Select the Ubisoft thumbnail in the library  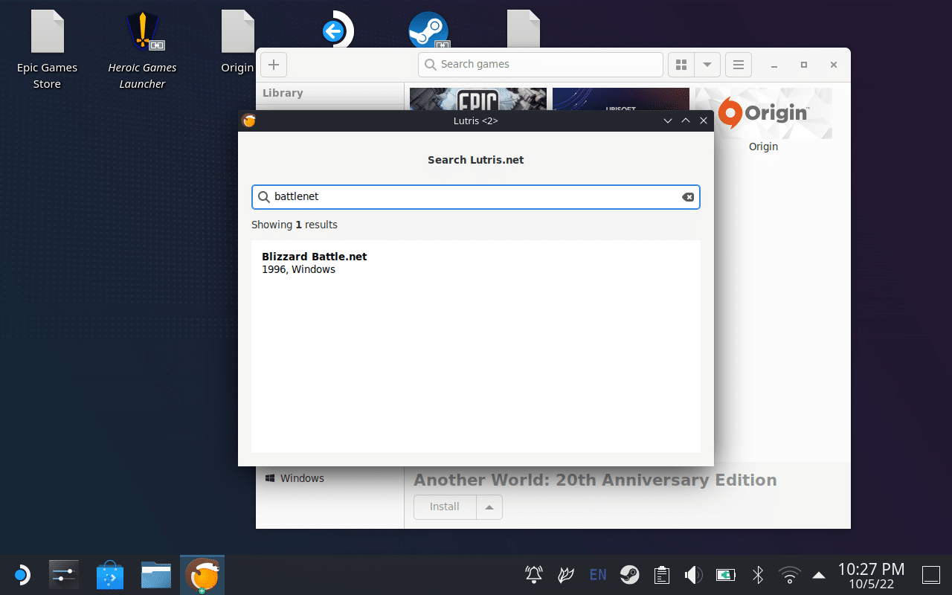pyautogui.click(x=621, y=99)
